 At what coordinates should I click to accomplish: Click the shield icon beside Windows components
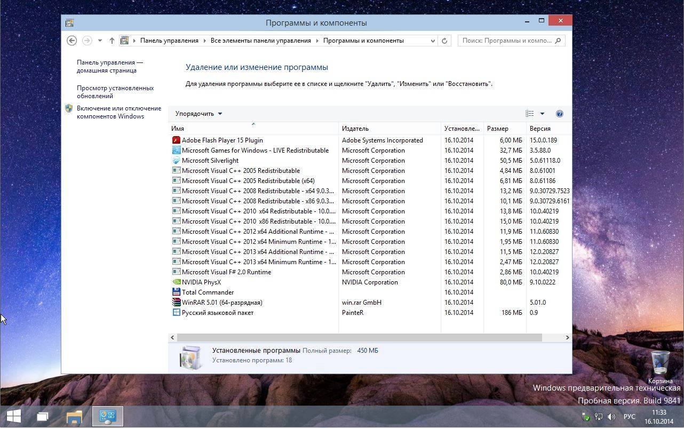(69, 108)
